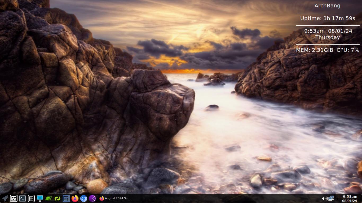The width and height of the screenshot is (362, 203).
Task: Click the 9:53am 08/01/24 widget text
Action: 328,31
